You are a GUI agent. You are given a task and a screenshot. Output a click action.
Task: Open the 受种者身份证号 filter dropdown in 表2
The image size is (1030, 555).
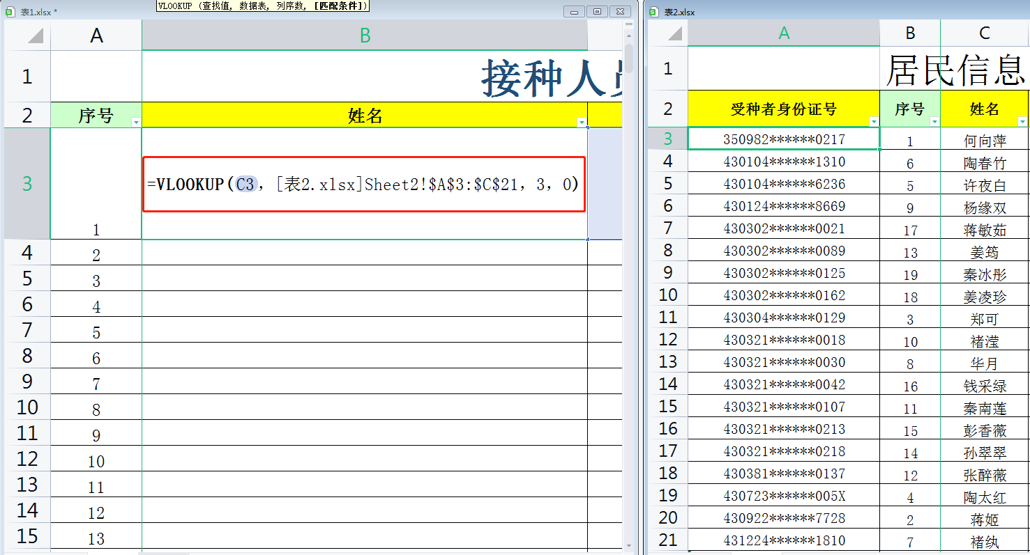click(x=874, y=121)
